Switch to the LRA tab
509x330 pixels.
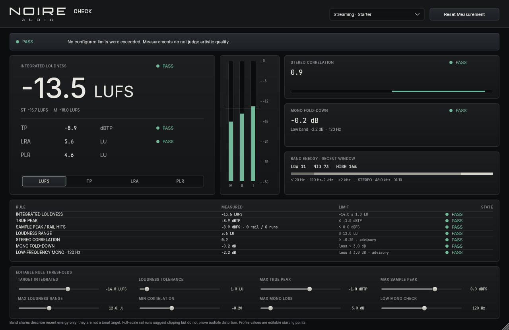[x=135, y=181]
